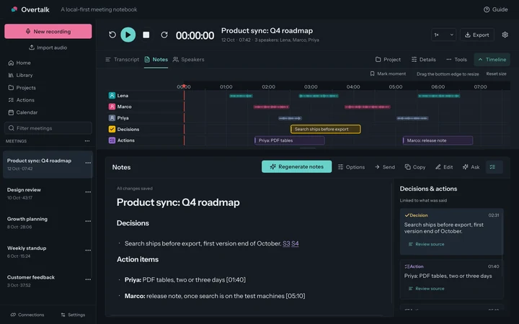
Task: Open the S3 source link
Action: (286, 243)
